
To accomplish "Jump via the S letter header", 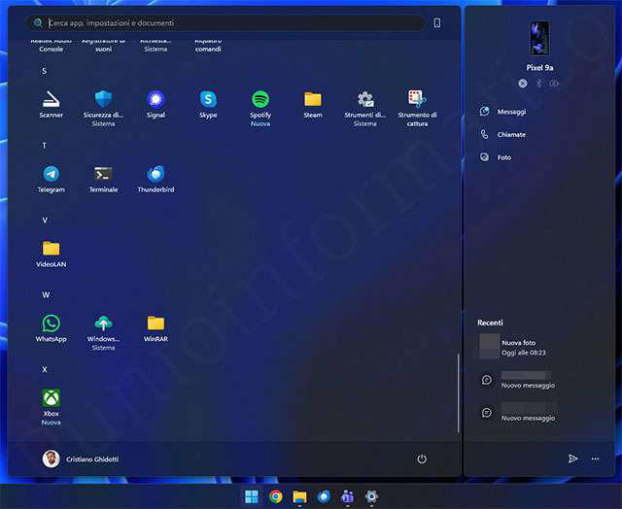I will coord(44,71).
